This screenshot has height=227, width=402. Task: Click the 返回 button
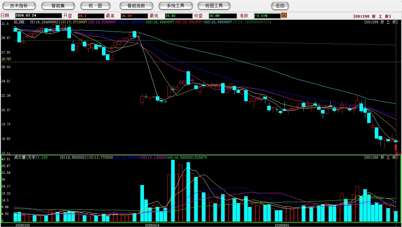pyautogui.click(x=280, y=6)
